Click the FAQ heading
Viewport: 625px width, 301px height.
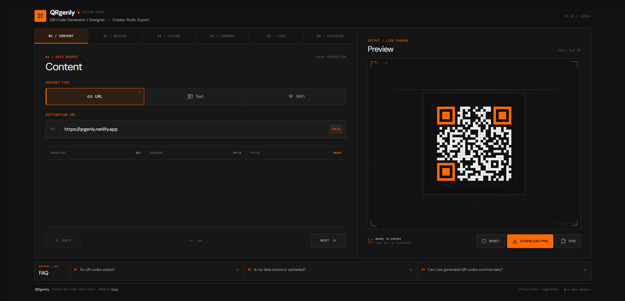click(44, 273)
